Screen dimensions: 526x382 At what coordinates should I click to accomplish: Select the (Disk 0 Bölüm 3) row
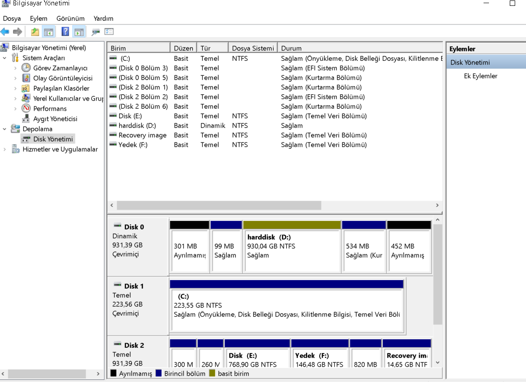[x=275, y=68]
